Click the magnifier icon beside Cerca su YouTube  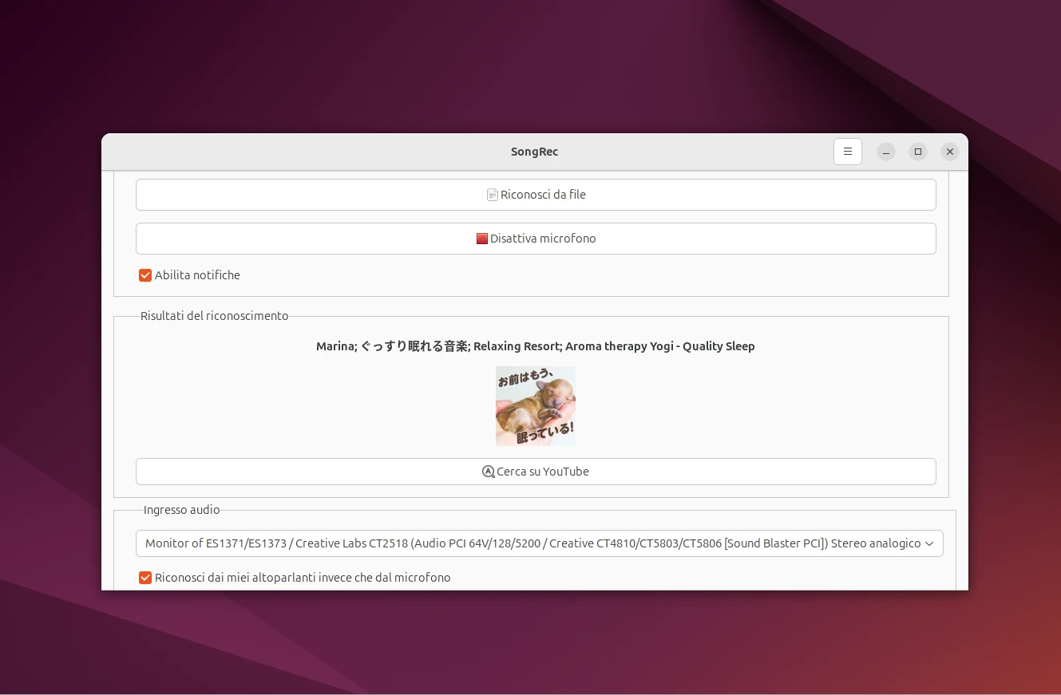[489, 472]
